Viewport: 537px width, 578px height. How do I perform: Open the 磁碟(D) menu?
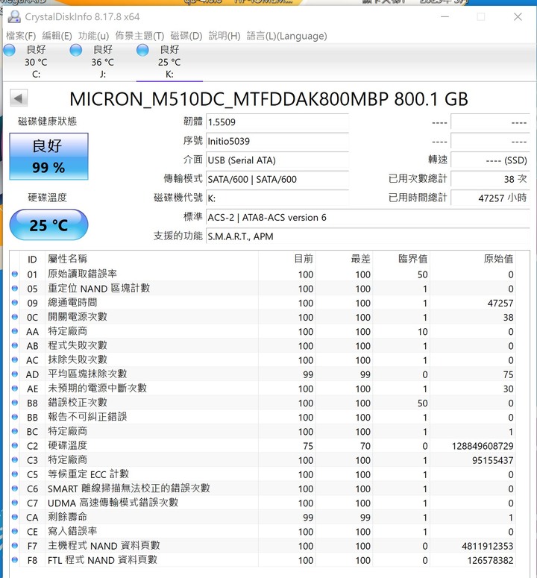(186, 36)
